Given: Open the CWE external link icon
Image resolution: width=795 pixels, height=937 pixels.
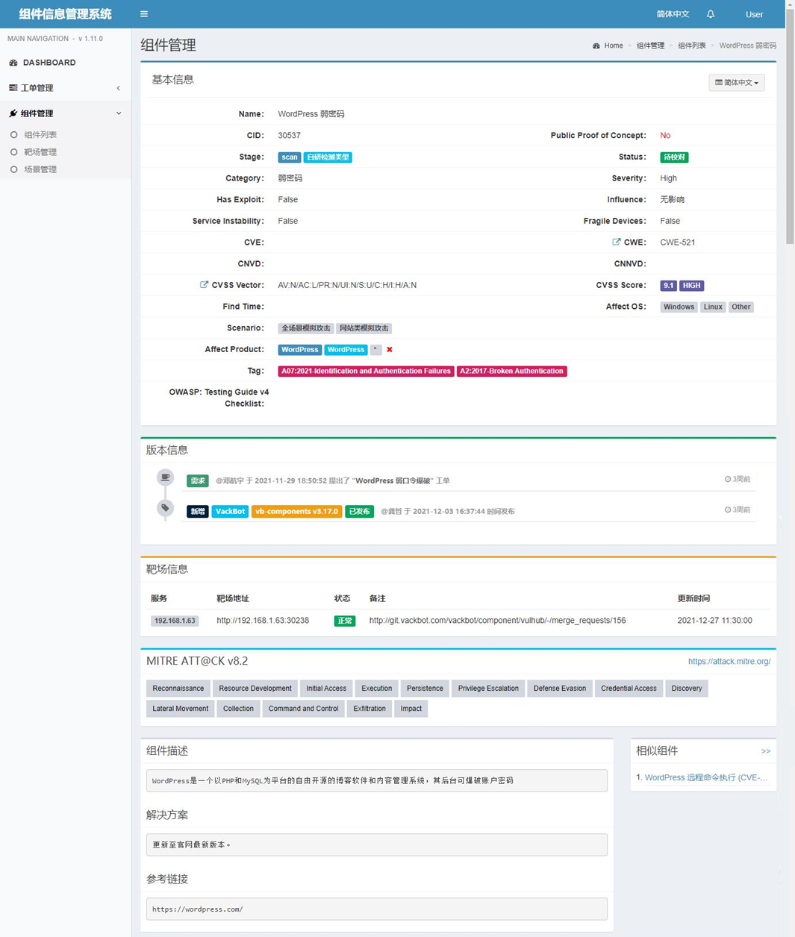Looking at the screenshot, I should click(617, 242).
